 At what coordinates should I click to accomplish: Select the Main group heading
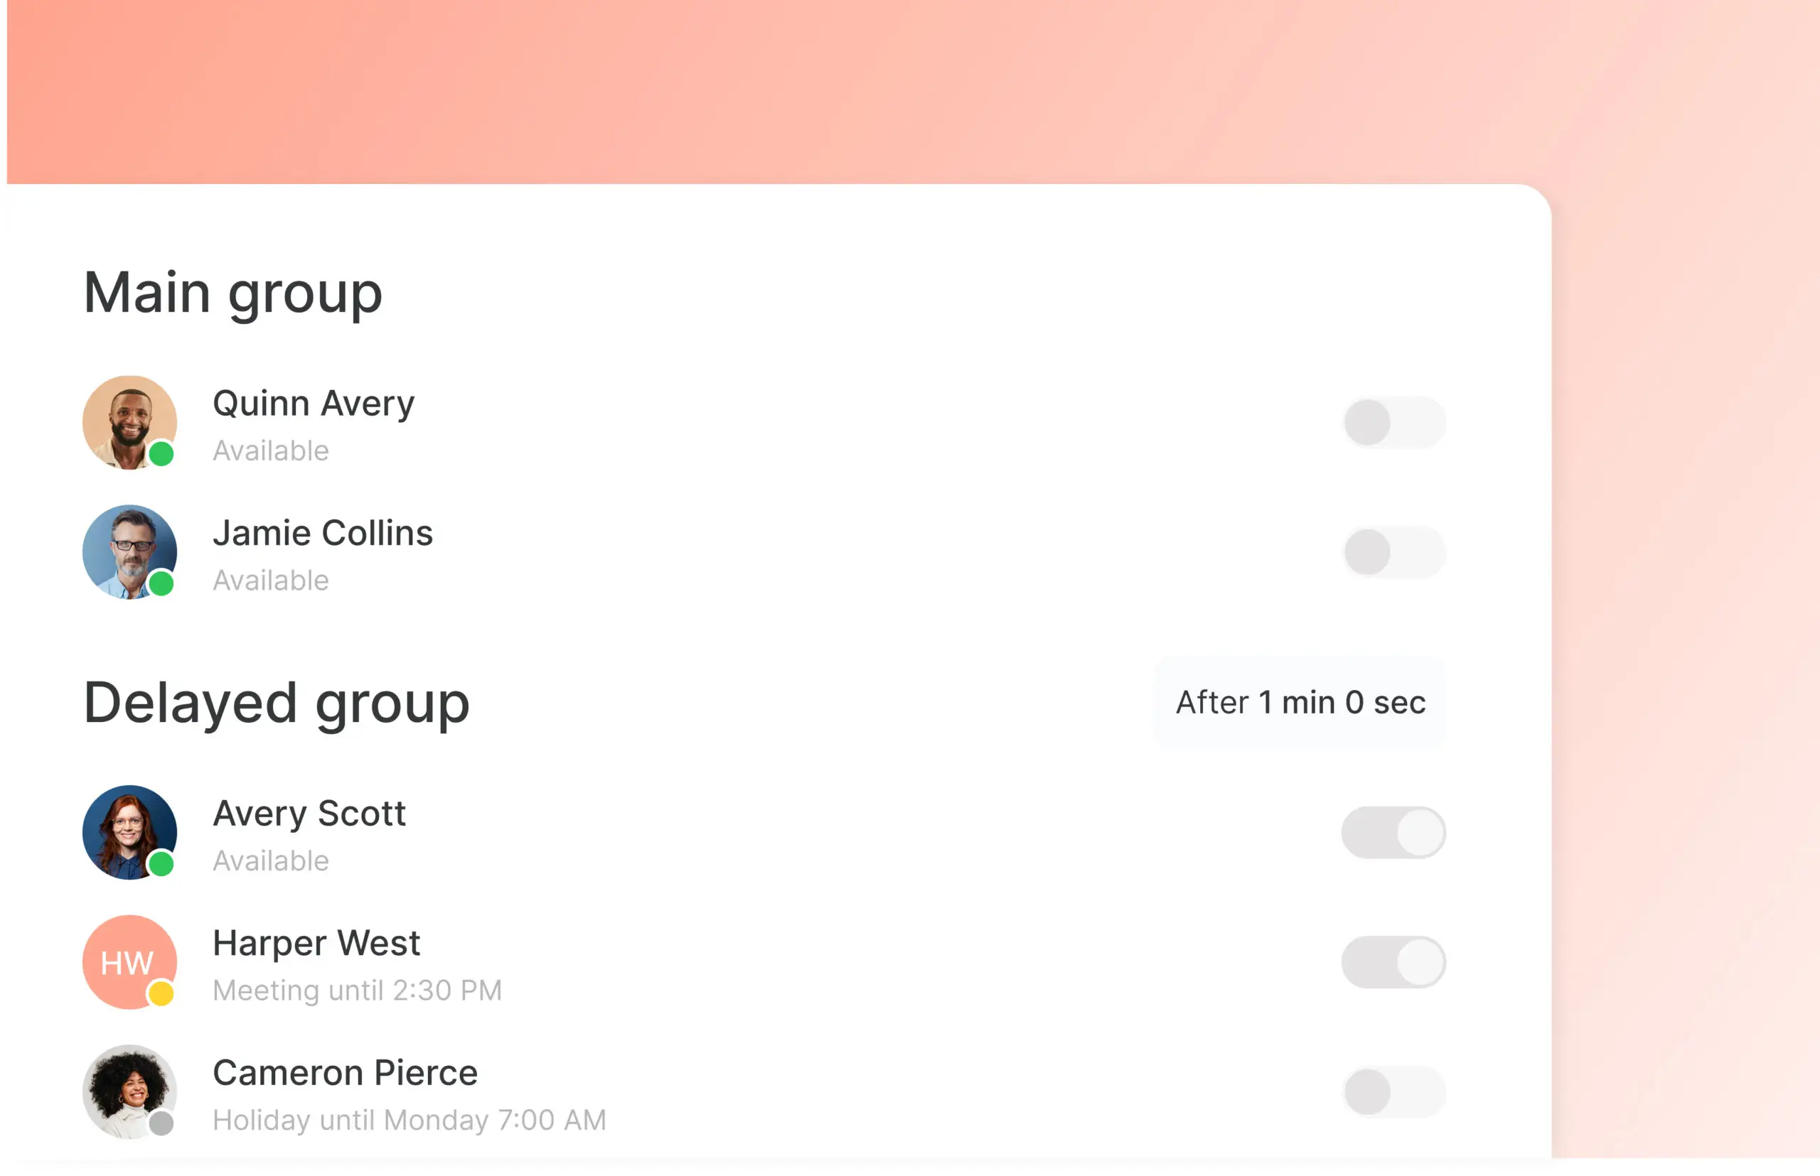point(232,293)
